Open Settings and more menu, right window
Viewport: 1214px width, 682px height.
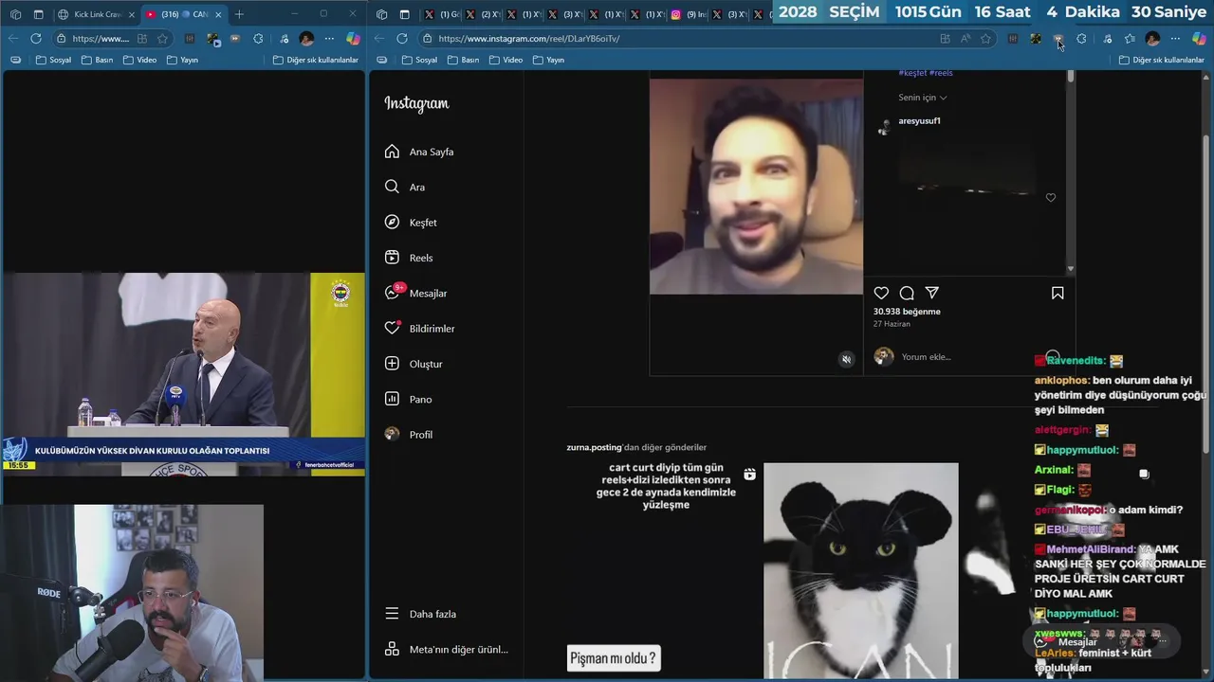1176,39
